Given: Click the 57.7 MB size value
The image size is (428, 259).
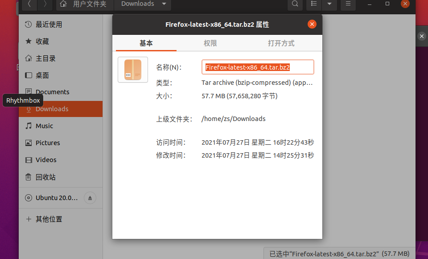Looking at the screenshot, I should 239,96.
